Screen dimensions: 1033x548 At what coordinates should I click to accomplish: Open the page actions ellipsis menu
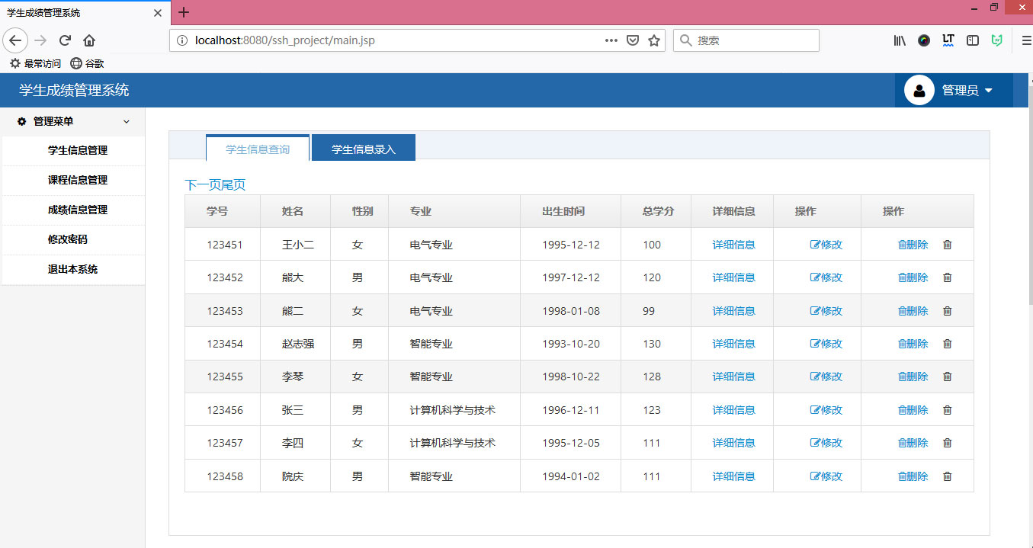[x=611, y=40]
